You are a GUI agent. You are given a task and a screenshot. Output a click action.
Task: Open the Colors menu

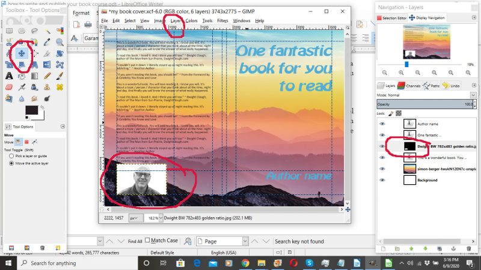[191, 20]
